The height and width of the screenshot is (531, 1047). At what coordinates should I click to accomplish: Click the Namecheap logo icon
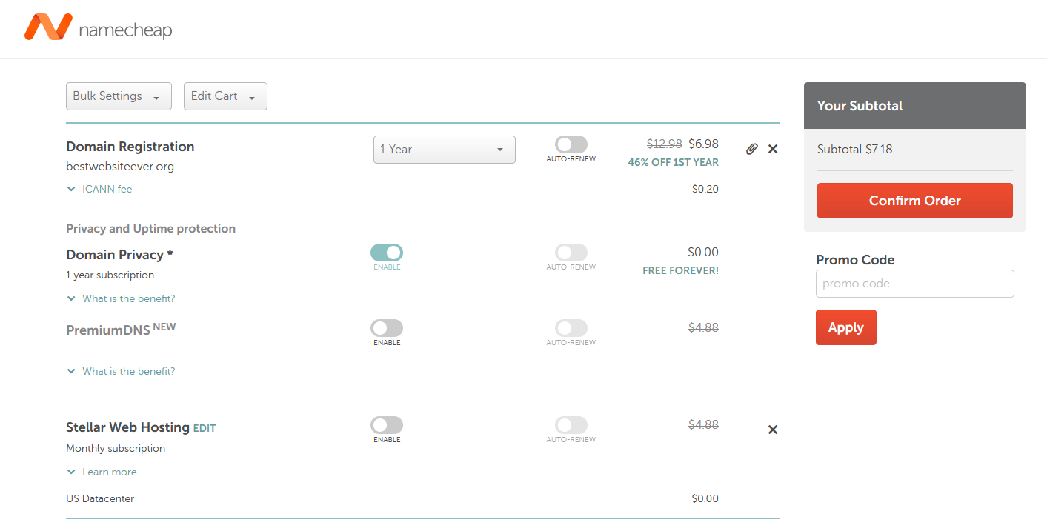tap(48, 27)
